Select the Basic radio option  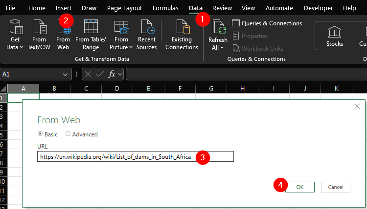pos(40,134)
